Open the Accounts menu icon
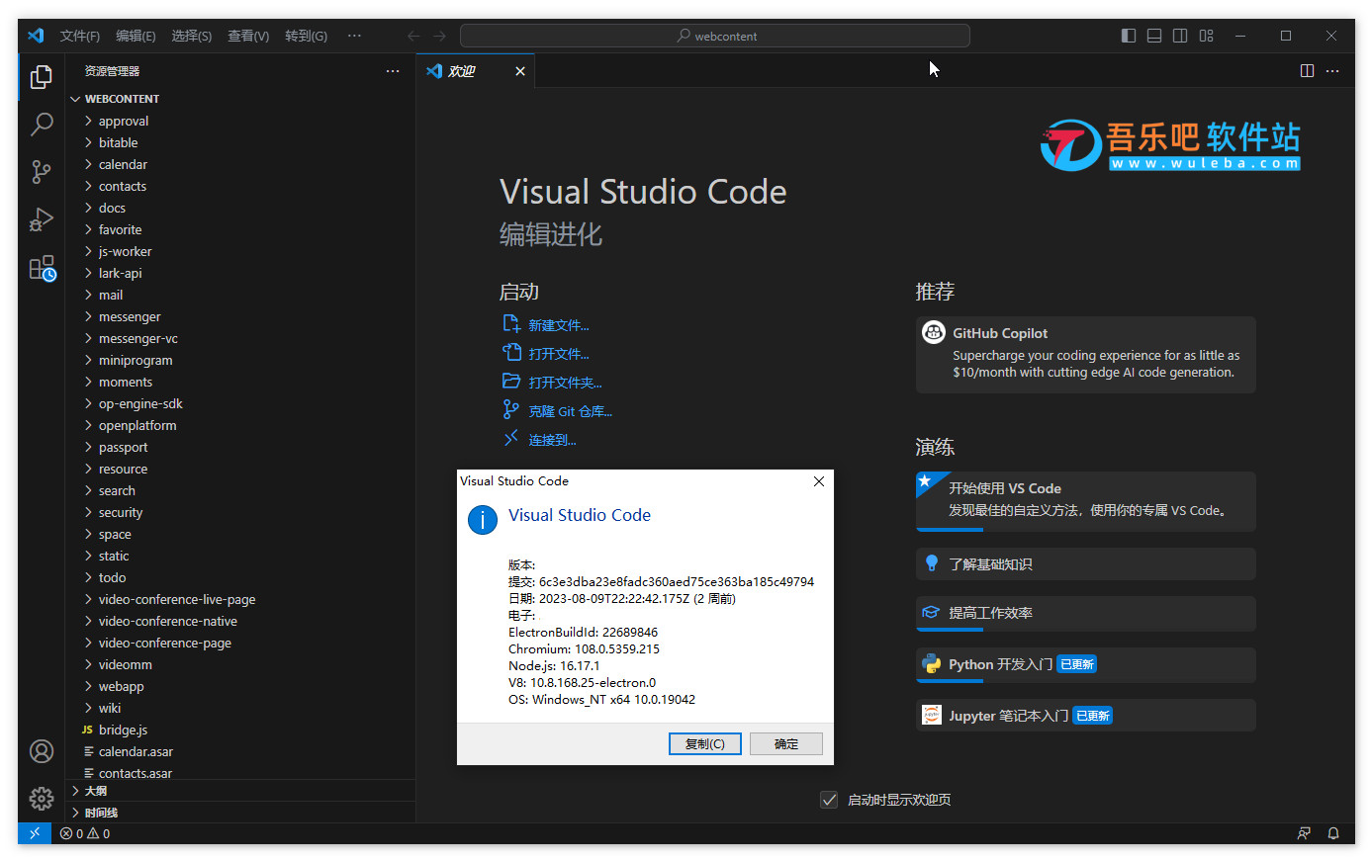 pyautogui.click(x=42, y=751)
